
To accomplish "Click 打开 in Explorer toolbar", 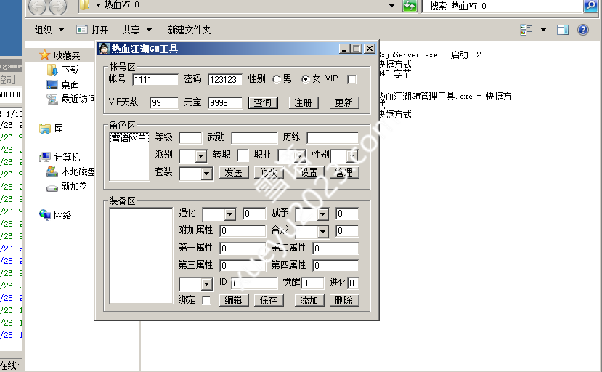I will (92, 30).
